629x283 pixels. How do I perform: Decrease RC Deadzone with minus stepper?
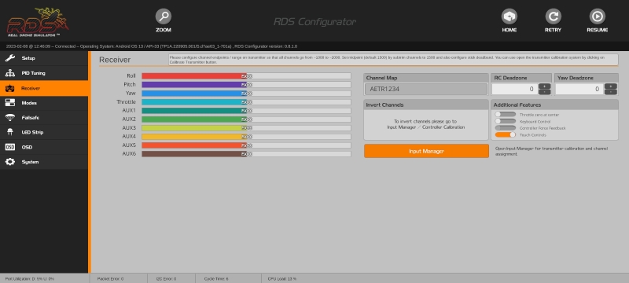point(544,92)
